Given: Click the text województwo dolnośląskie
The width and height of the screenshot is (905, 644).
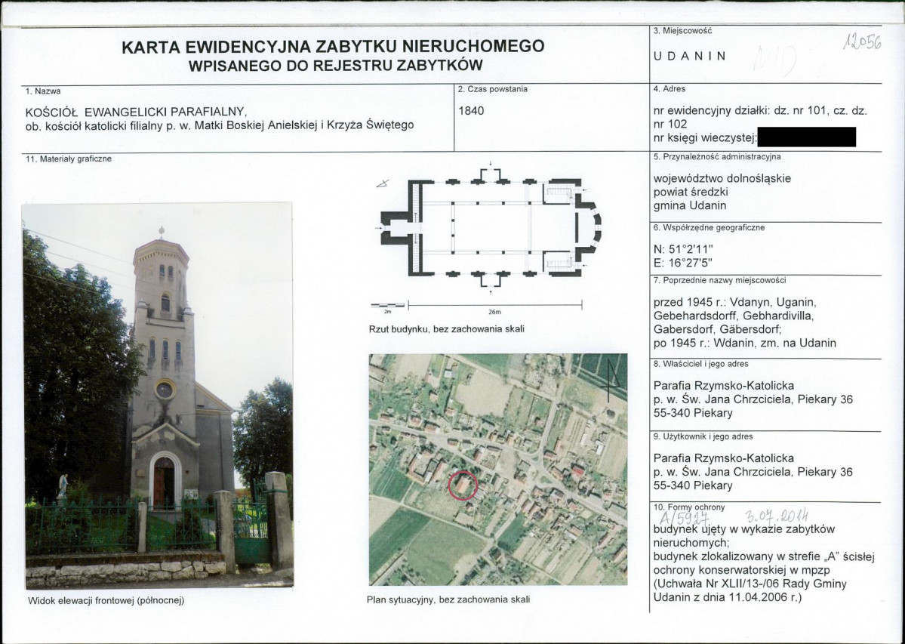Looking at the screenshot, I should click(722, 178).
